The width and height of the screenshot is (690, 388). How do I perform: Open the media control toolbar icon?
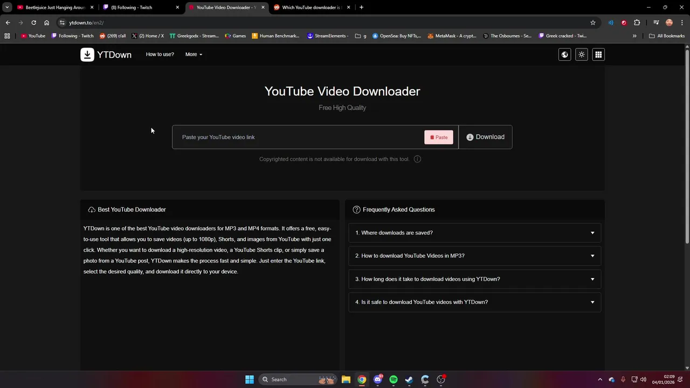pyautogui.click(x=656, y=23)
